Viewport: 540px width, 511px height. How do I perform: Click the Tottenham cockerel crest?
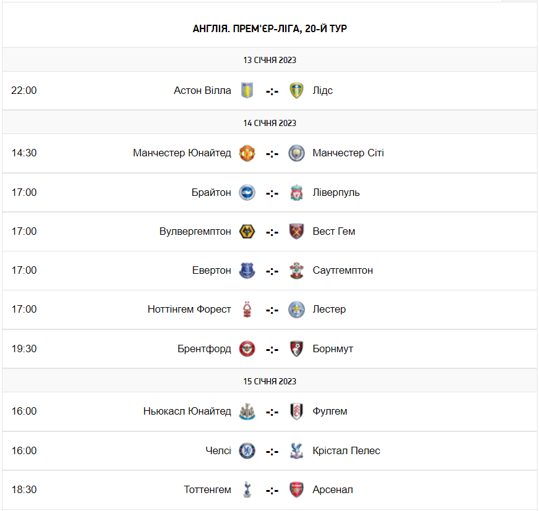[247, 490]
